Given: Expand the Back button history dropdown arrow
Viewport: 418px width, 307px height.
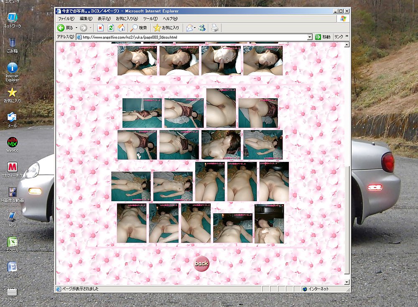Looking at the screenshot, I should pyautogui.click(x=76, y=28).
